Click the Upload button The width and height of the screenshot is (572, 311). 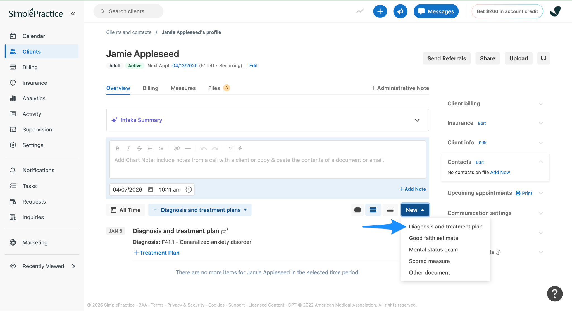[518, 58]
